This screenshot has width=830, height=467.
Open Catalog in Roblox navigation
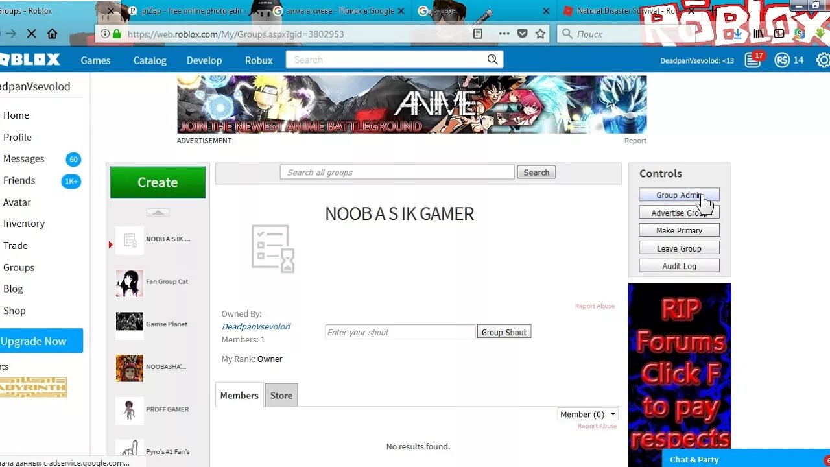pos(150,60)
